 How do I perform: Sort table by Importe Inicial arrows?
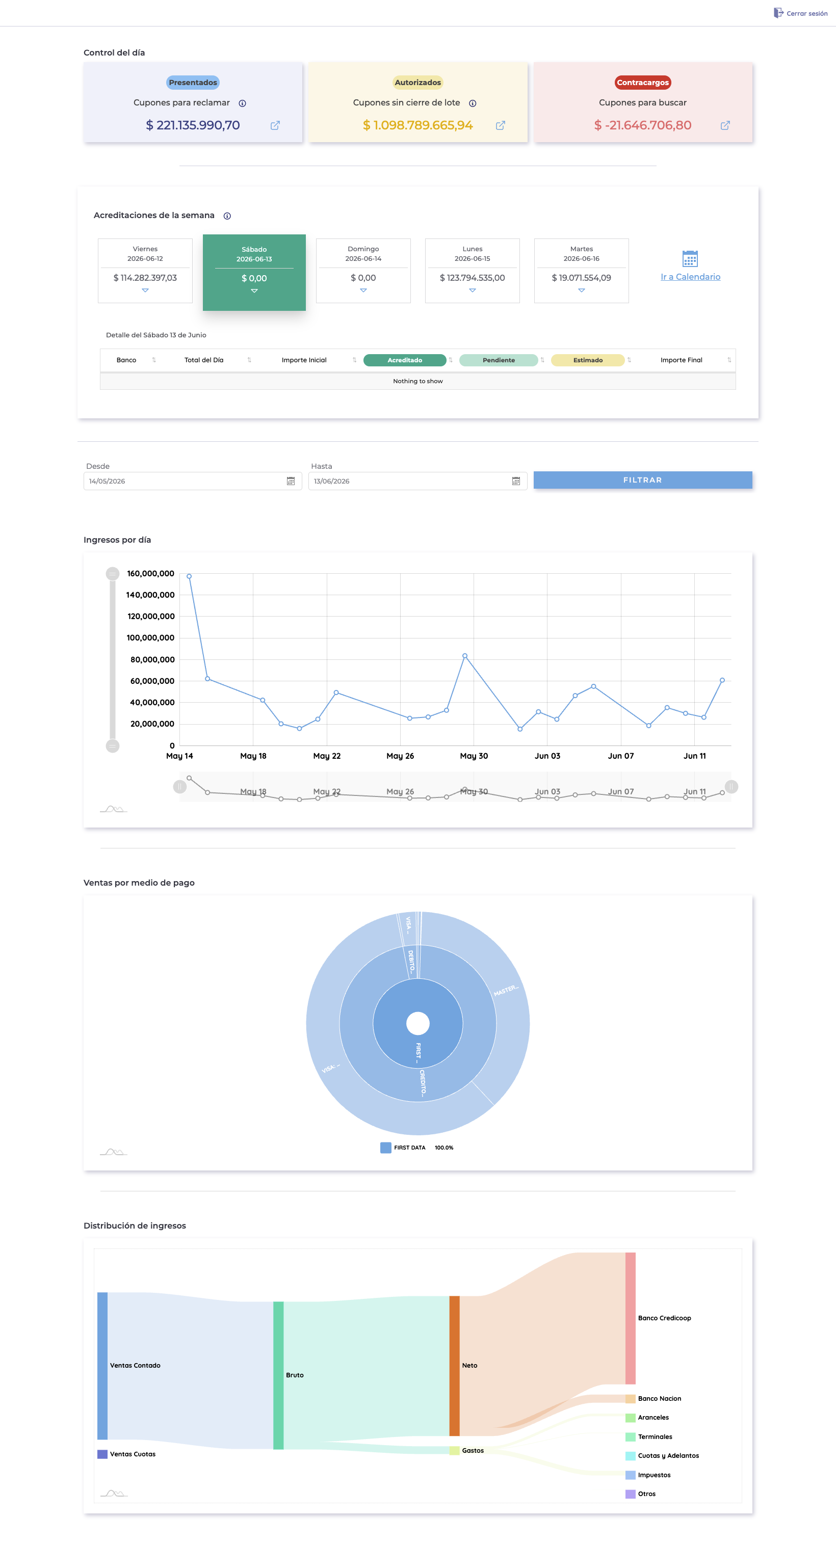point(354,360)
